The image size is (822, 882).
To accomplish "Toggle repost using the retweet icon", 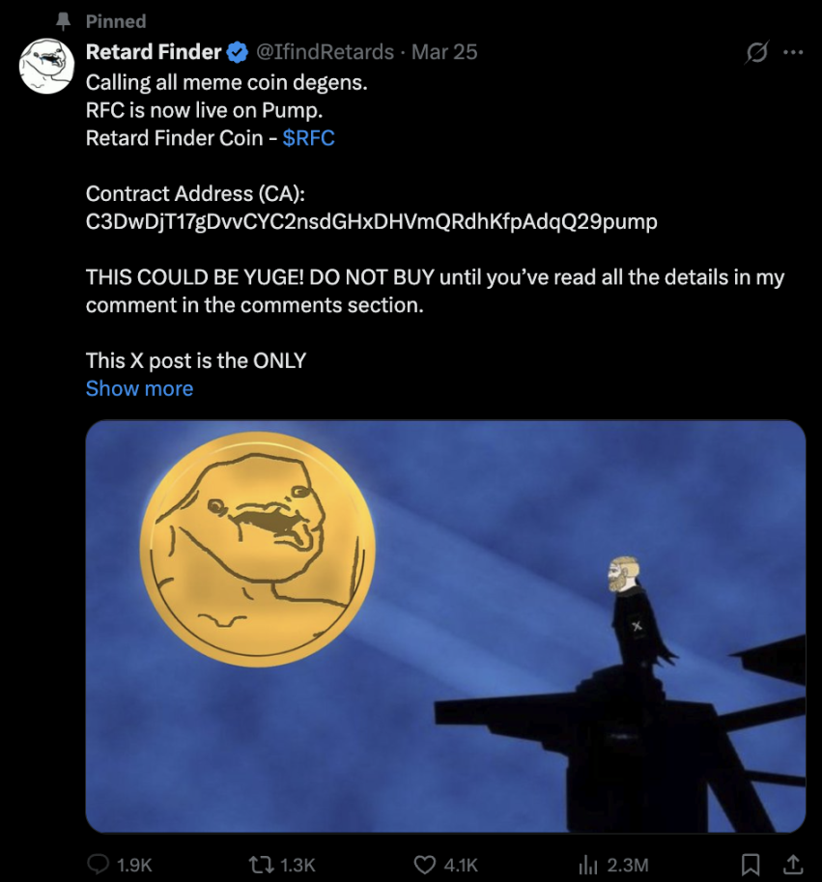I will point(260,865).
